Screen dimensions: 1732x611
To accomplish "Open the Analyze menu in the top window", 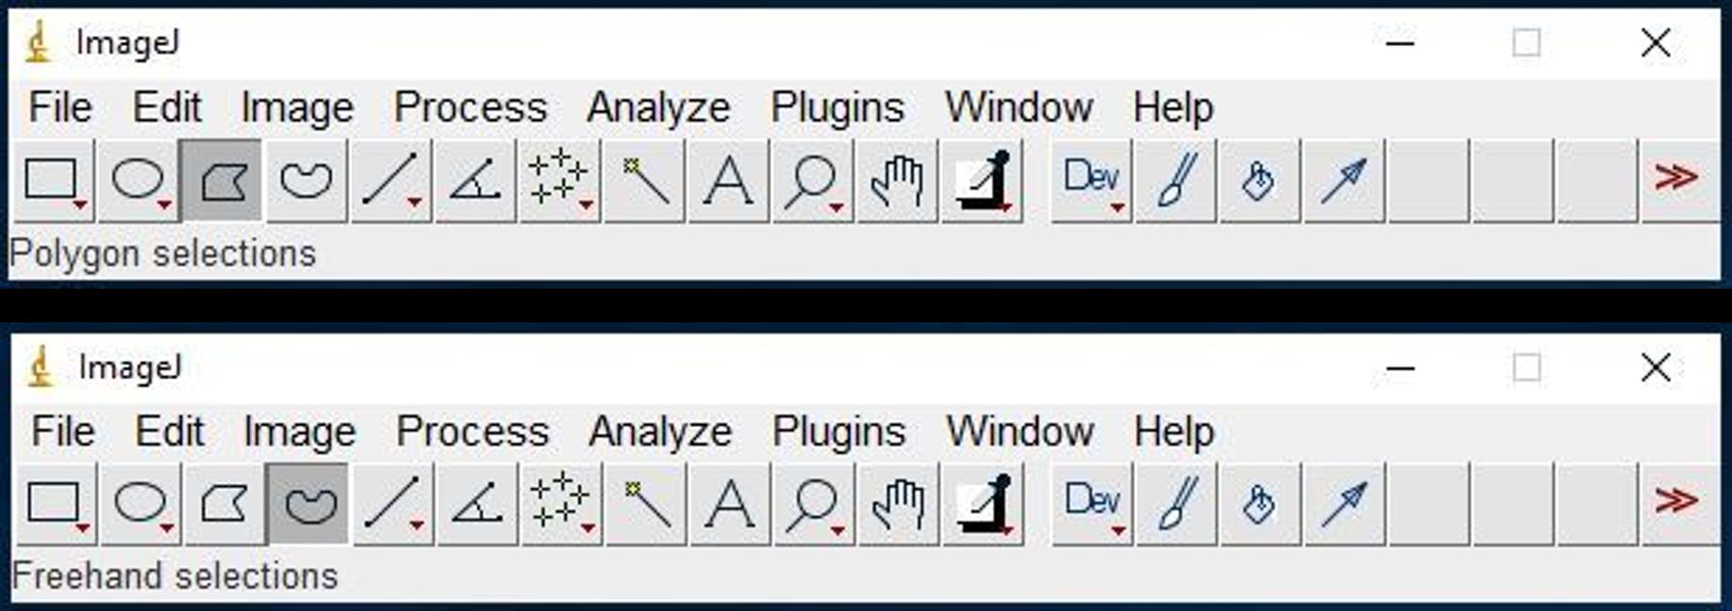I will click(658, 107).
